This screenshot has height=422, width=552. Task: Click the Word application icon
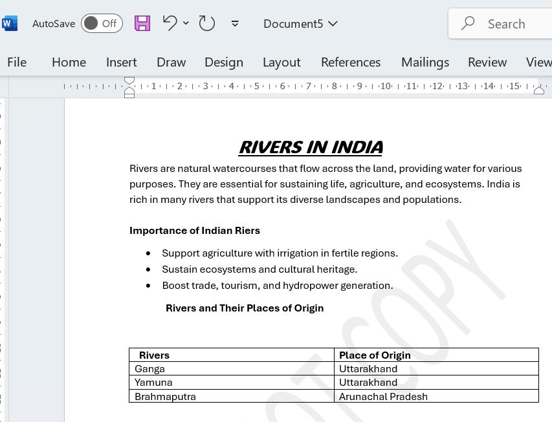coord(9,23)
